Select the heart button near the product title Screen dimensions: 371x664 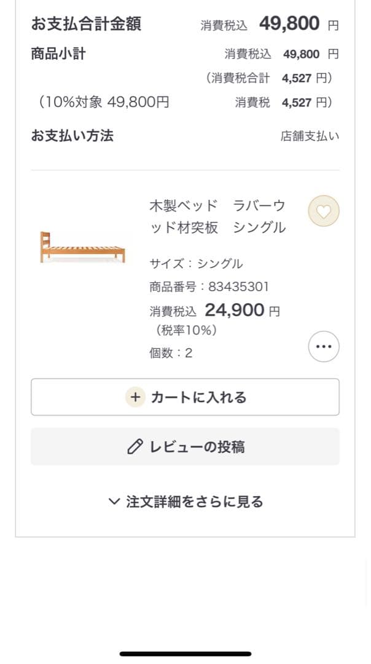pyautogui.click(x=324, y=210)
